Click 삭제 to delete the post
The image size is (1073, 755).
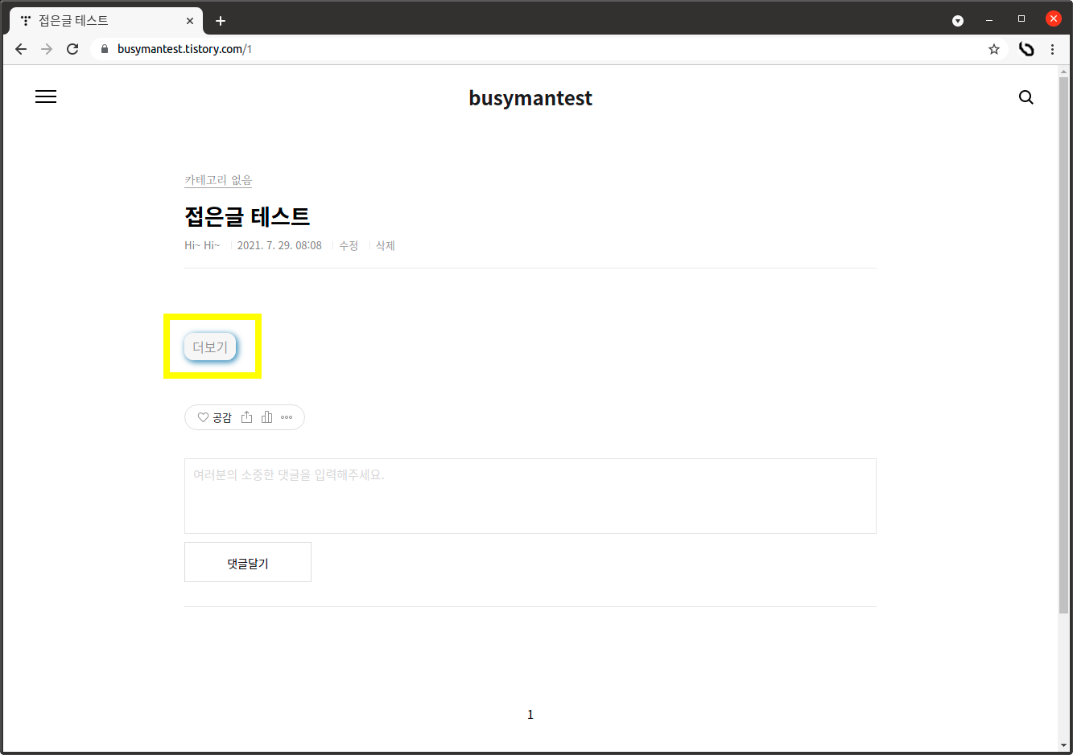pos(386,245)
